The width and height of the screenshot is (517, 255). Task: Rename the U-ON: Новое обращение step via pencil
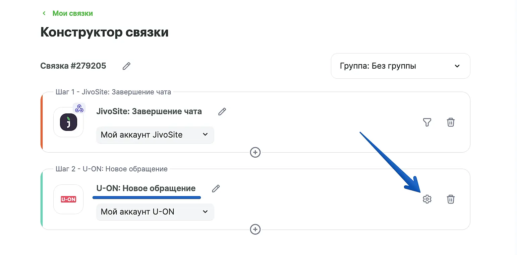click(x=216, y=188)
